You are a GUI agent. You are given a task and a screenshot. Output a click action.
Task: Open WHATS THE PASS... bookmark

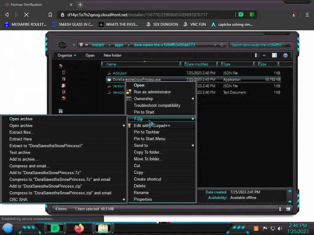pos(119,24)
